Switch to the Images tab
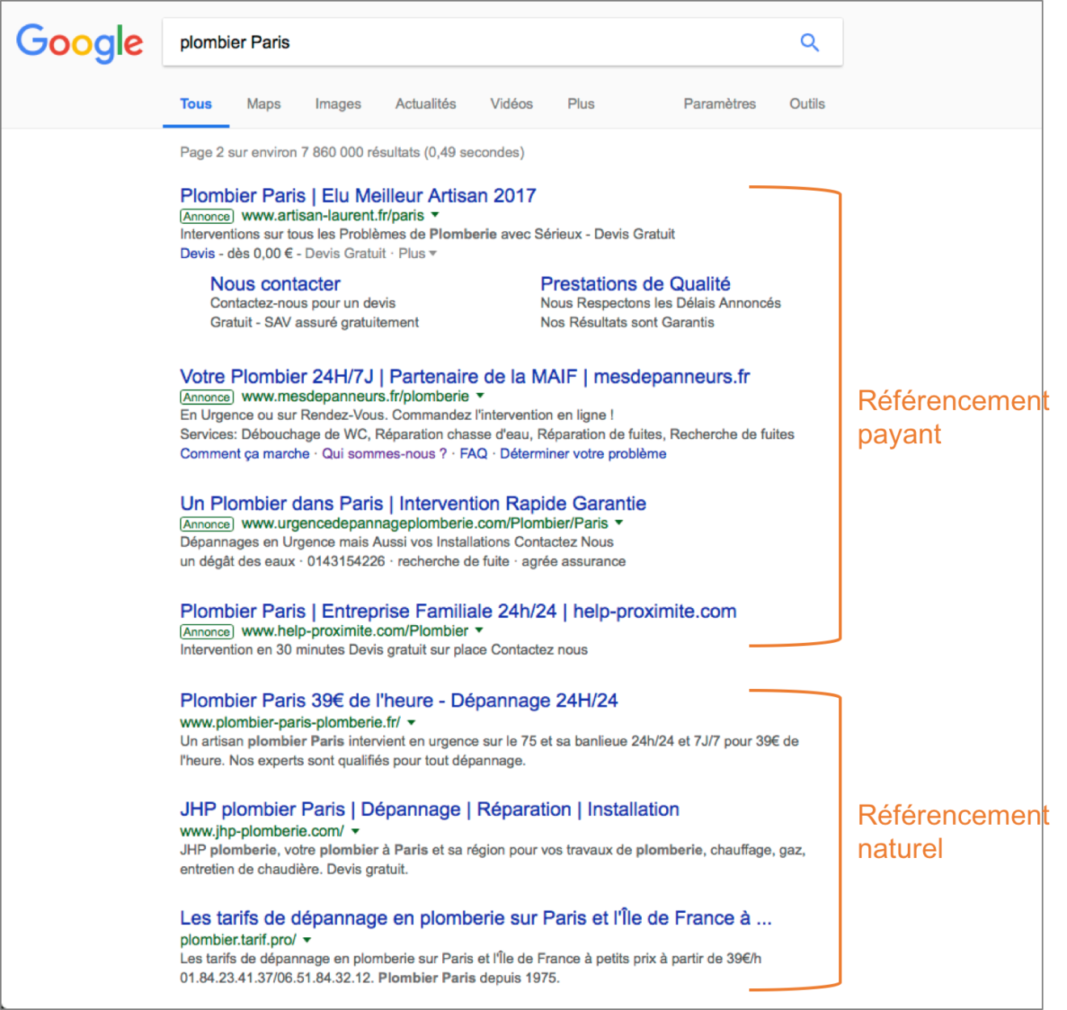 (338, 104)
